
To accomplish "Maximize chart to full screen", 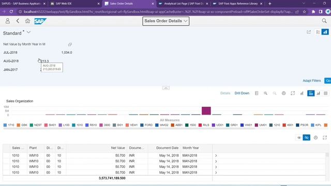I will pyautogui.click(x=293, y=93).
